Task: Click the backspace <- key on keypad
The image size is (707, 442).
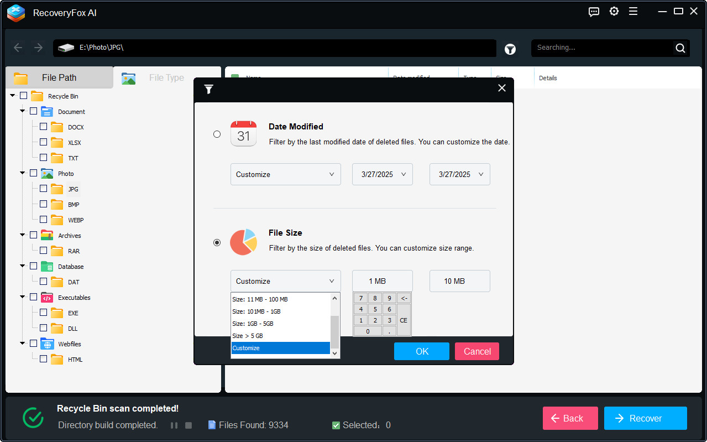Action: coord(404,298)
